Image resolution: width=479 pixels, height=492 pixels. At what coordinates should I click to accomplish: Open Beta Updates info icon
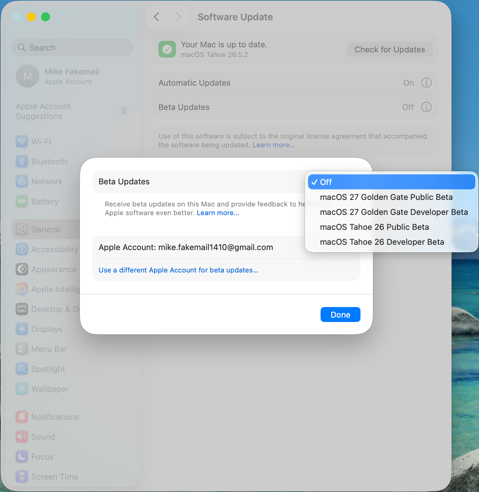click(426, 107)
